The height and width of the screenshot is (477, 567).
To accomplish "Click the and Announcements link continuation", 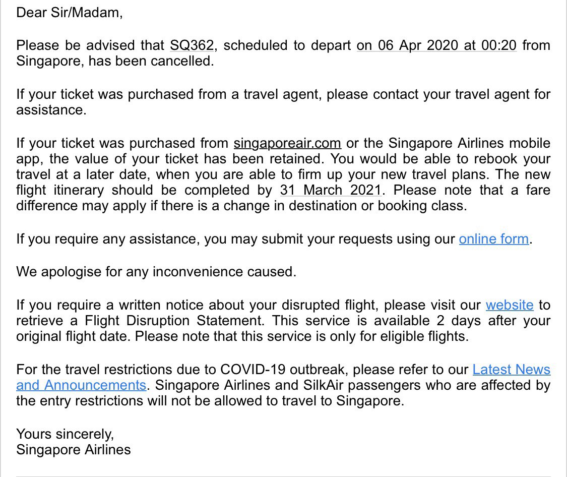I will coord(81,385).
